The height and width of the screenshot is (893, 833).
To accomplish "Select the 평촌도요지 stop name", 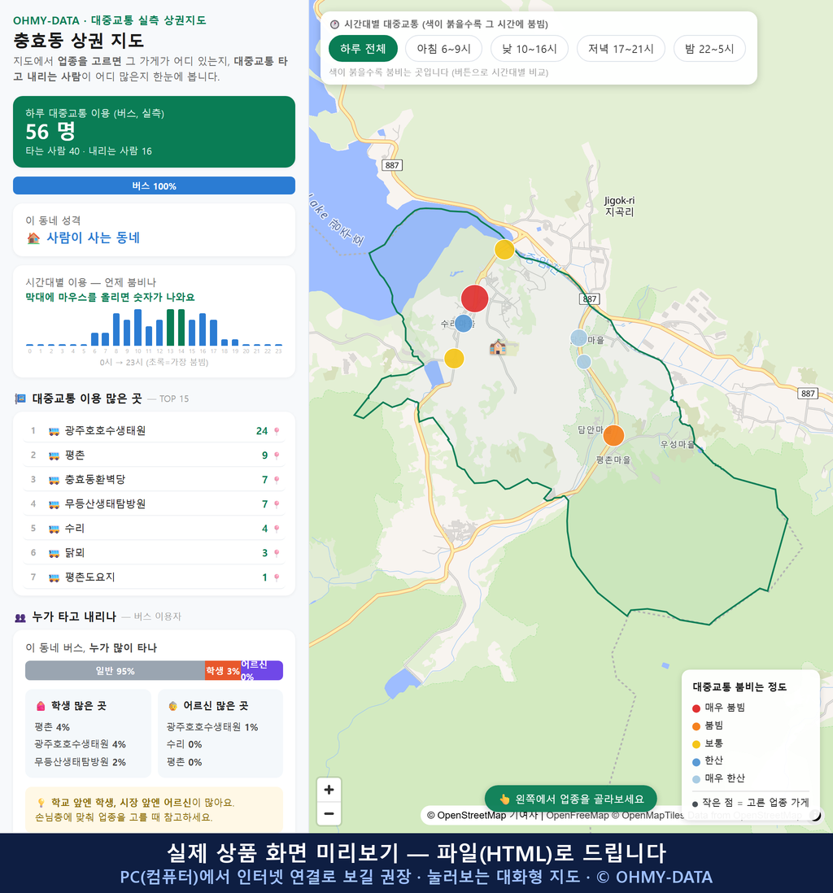I will (89, 577).
